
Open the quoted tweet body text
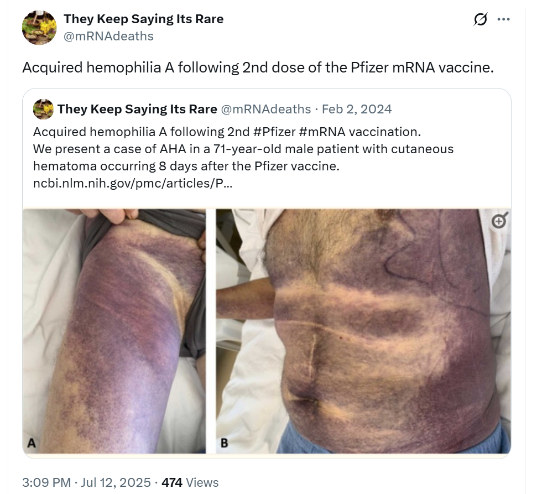tap(243, 157)
